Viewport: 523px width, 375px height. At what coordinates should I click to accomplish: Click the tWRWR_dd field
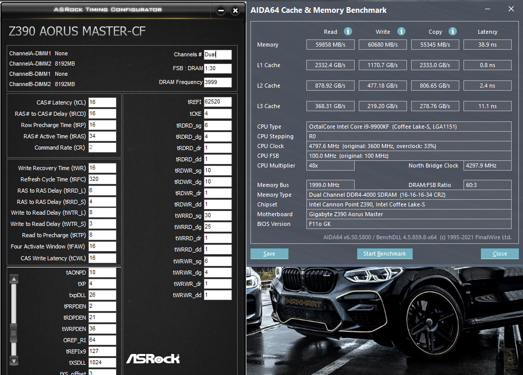point(218,295)
